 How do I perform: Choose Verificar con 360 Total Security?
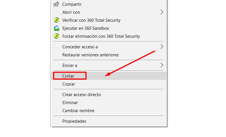point(108,20)
